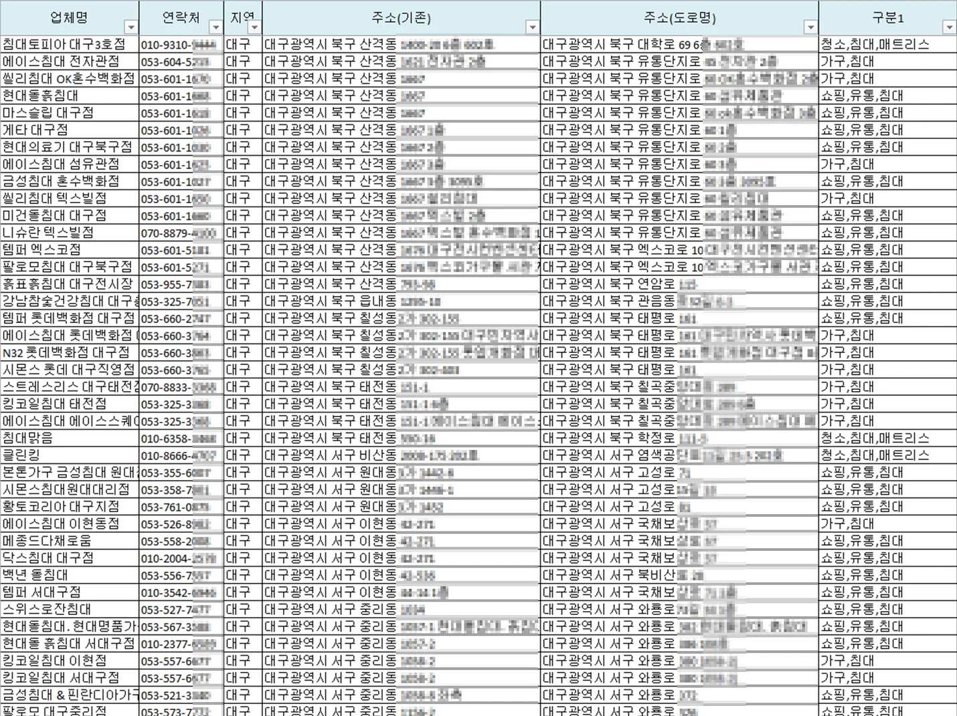Select the 연락처 header cell

181,18
